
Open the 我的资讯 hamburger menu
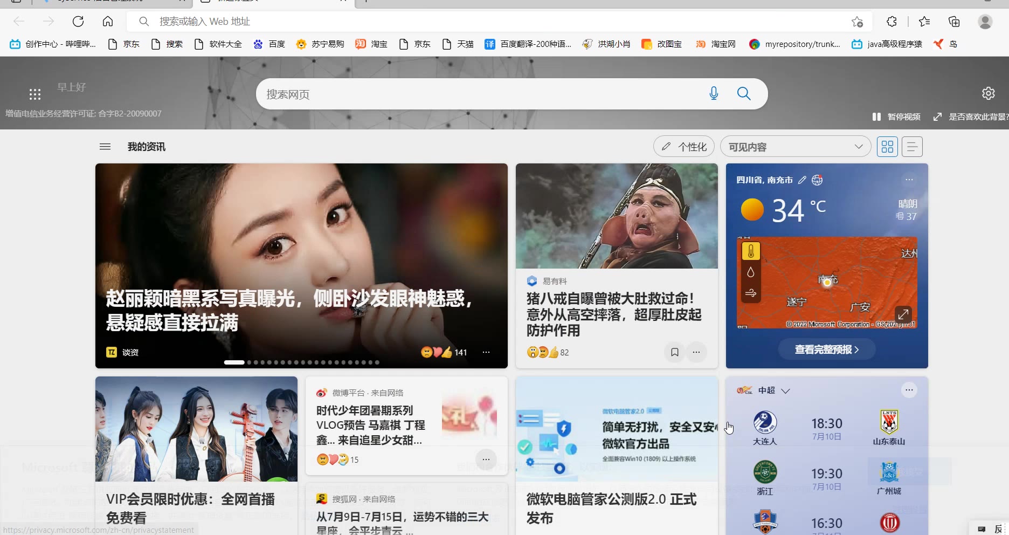pyautogui.click(x=105, y=147)
